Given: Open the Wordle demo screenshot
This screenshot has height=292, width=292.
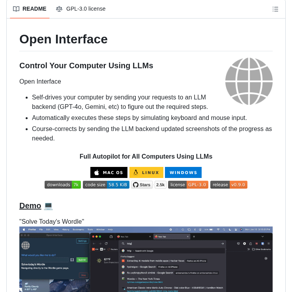Looking at the screenshot, I should click(x=146, y=259).
